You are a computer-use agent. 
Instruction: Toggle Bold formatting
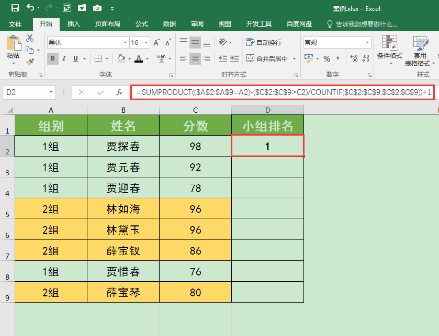[53, 58]
